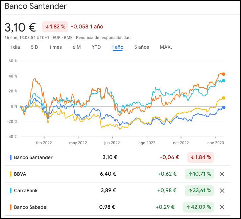Click the red 1,82 % change badge
This screenshot has height=219, width=241.
[55, 26]
